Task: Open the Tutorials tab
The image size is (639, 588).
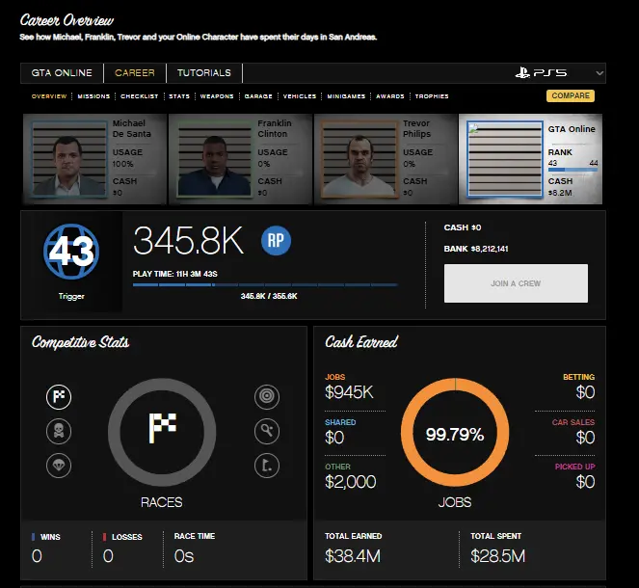Action: point(203,73)
